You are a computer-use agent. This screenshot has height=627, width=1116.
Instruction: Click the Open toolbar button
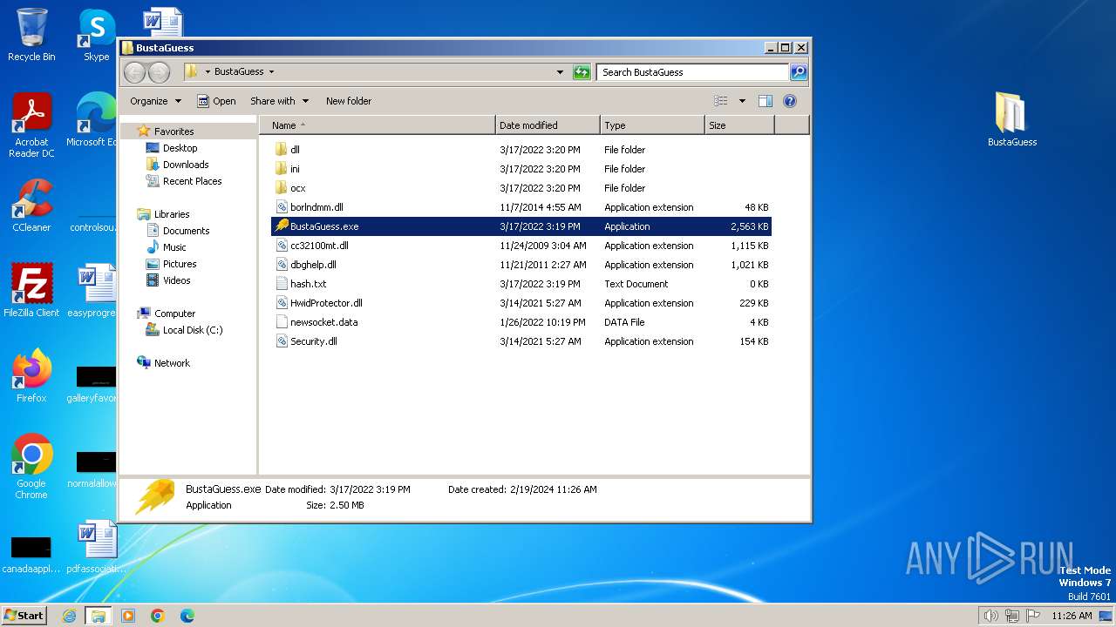pos(216,101)
